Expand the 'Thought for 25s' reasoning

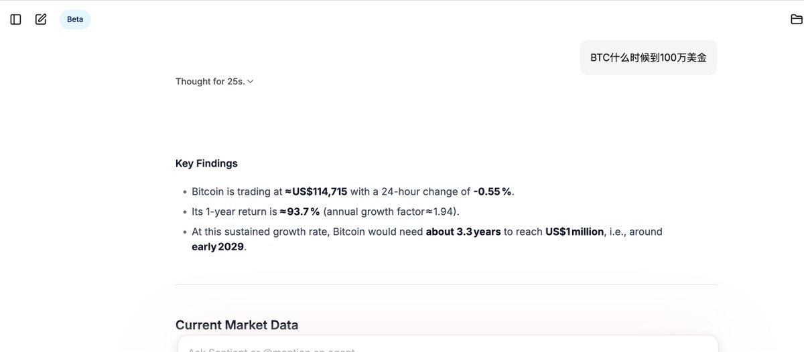[214, 82]
